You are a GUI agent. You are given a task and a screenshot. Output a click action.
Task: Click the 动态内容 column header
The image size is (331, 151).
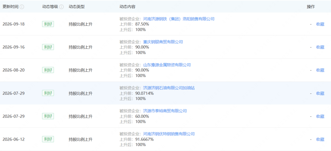click(127, 7)
